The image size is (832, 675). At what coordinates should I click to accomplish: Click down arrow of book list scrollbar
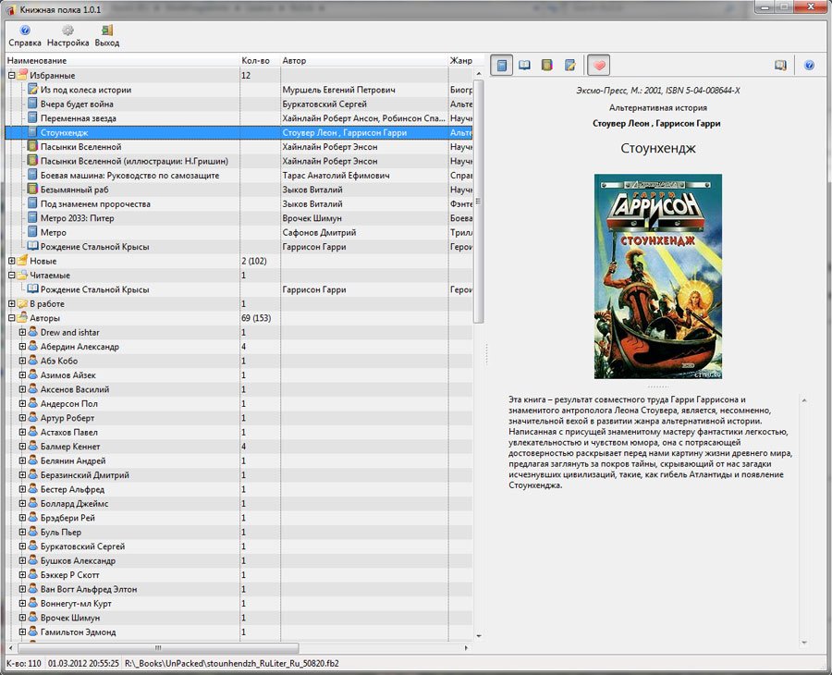[479, 636]
